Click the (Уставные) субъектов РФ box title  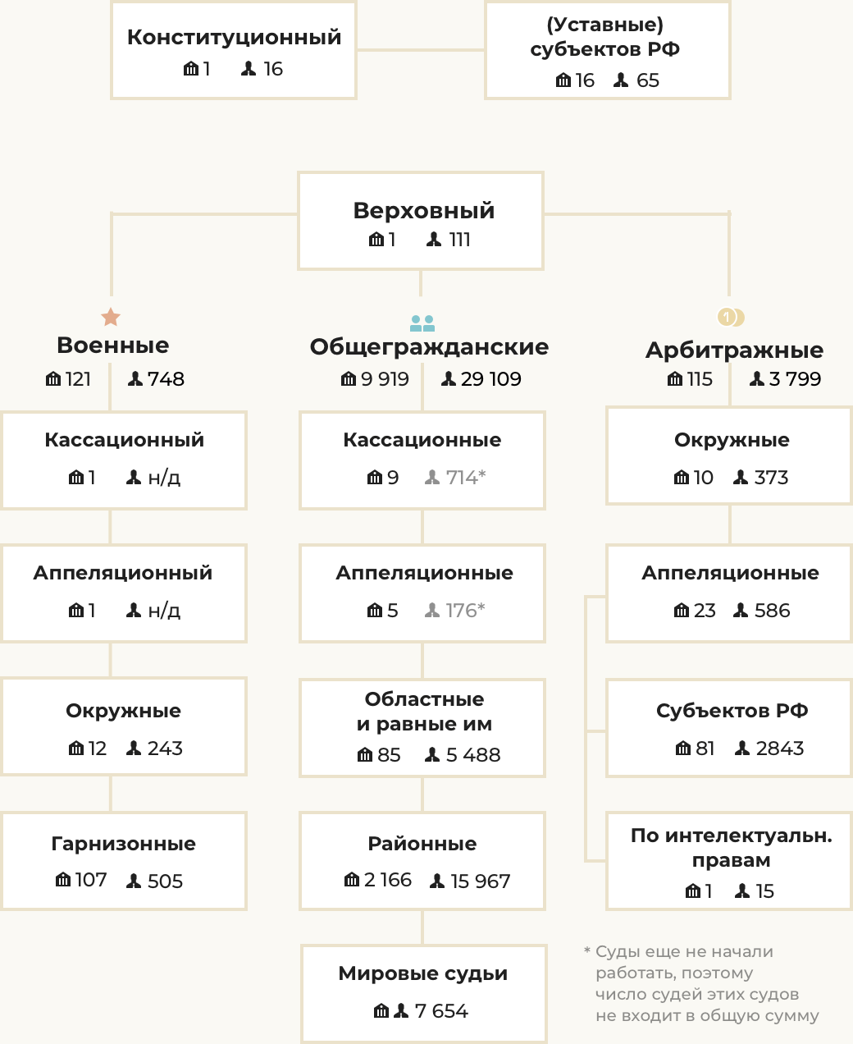pos(604,37)
